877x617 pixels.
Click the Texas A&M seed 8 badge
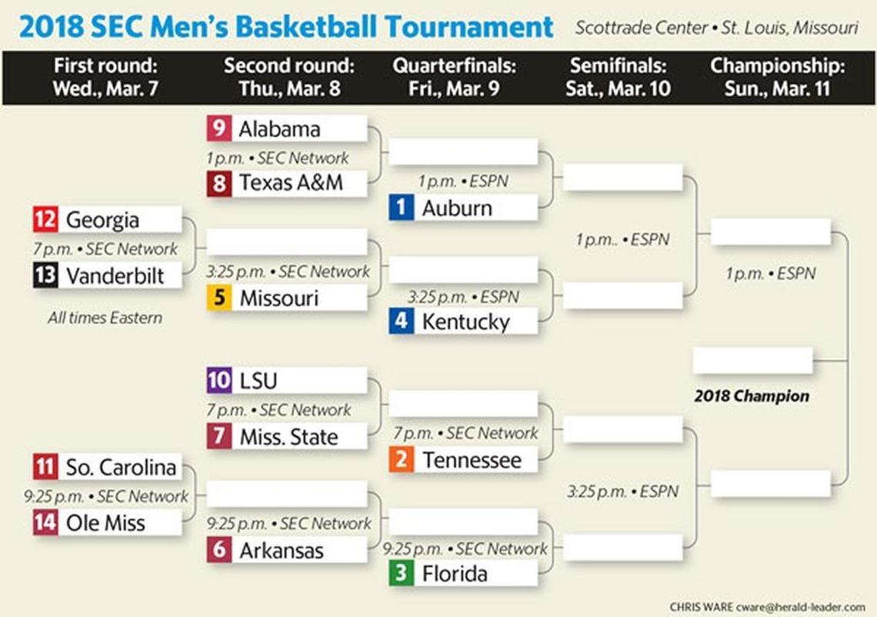tap(220, 183)
